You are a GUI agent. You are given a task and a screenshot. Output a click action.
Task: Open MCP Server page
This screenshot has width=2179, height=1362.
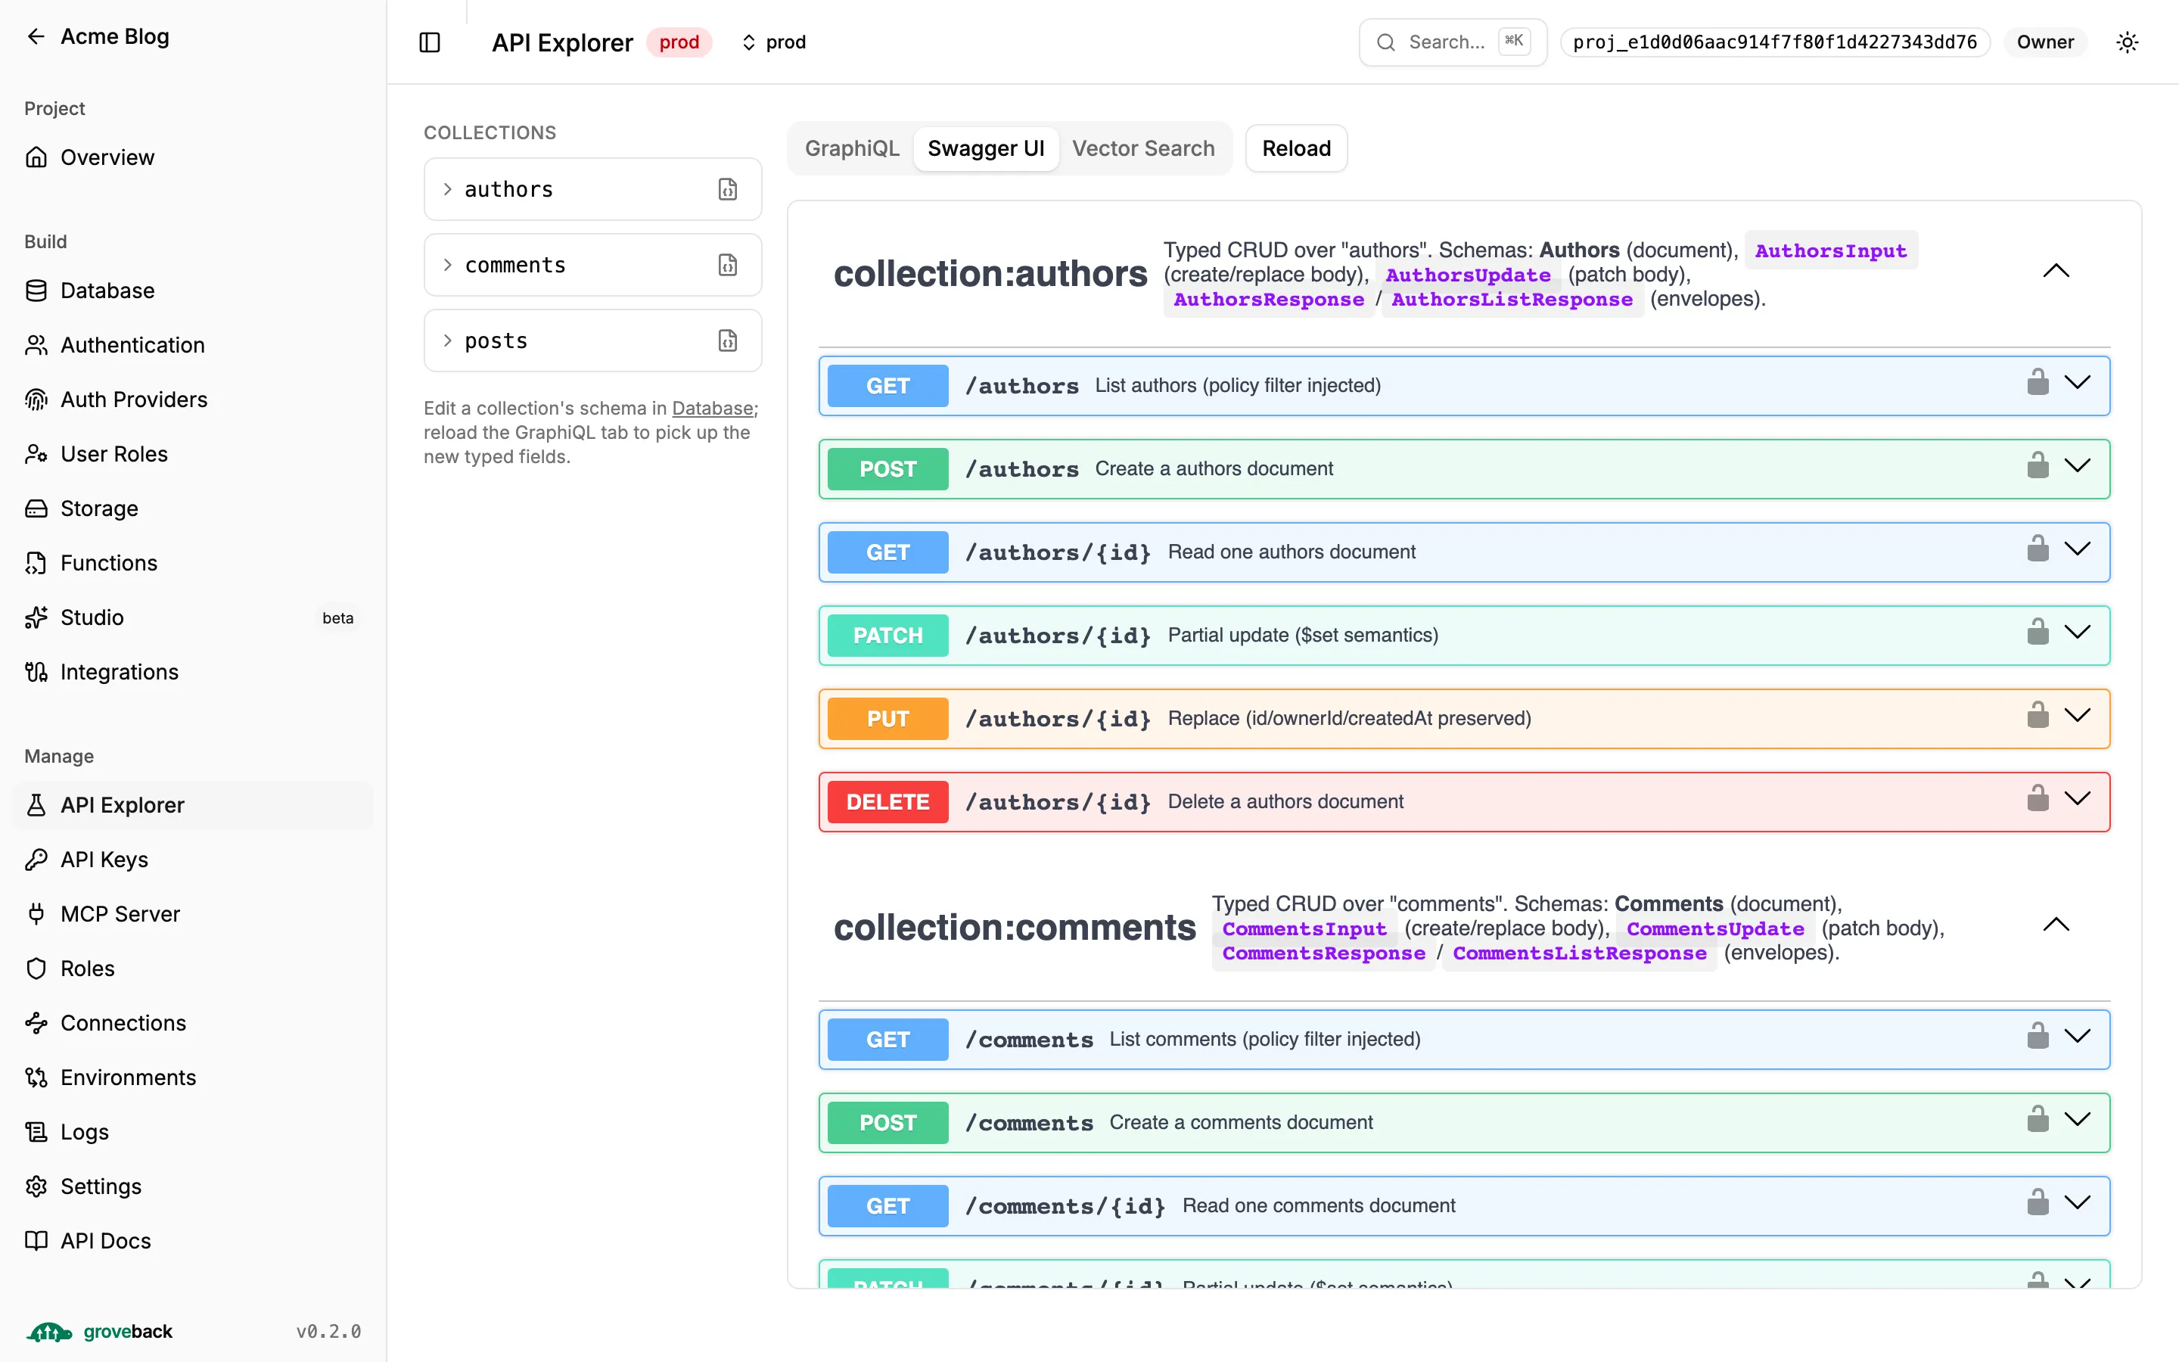(x=193, y=914)
